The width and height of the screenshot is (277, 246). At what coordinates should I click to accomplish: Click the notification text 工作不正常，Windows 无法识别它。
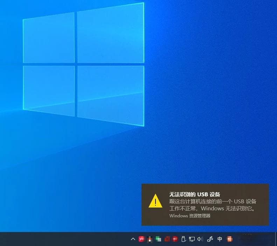click(213, 209)
